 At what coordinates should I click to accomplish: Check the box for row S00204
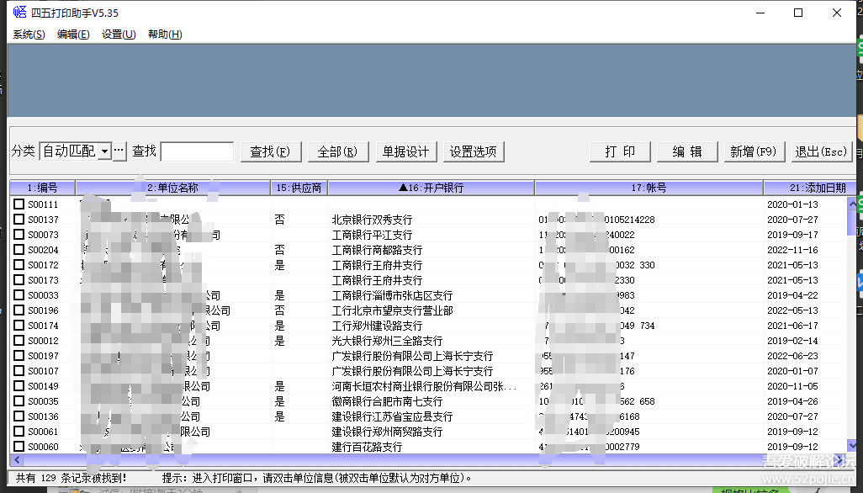point(19,249)
